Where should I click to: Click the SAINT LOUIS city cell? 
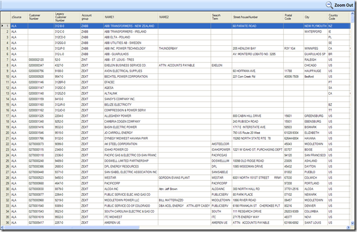coord(315,223)
